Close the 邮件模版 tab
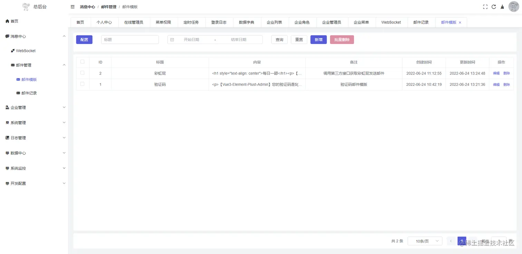Image resolution: width=522 pixels, height=254 pixels. pos(460,22)
